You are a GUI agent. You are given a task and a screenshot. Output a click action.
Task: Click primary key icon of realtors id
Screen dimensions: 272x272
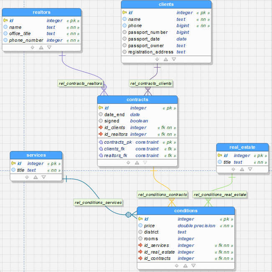tap(5, 20)
